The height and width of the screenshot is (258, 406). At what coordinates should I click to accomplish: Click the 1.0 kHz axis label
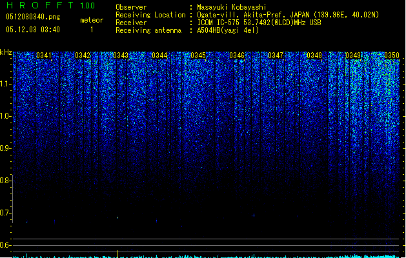[5, 116]
